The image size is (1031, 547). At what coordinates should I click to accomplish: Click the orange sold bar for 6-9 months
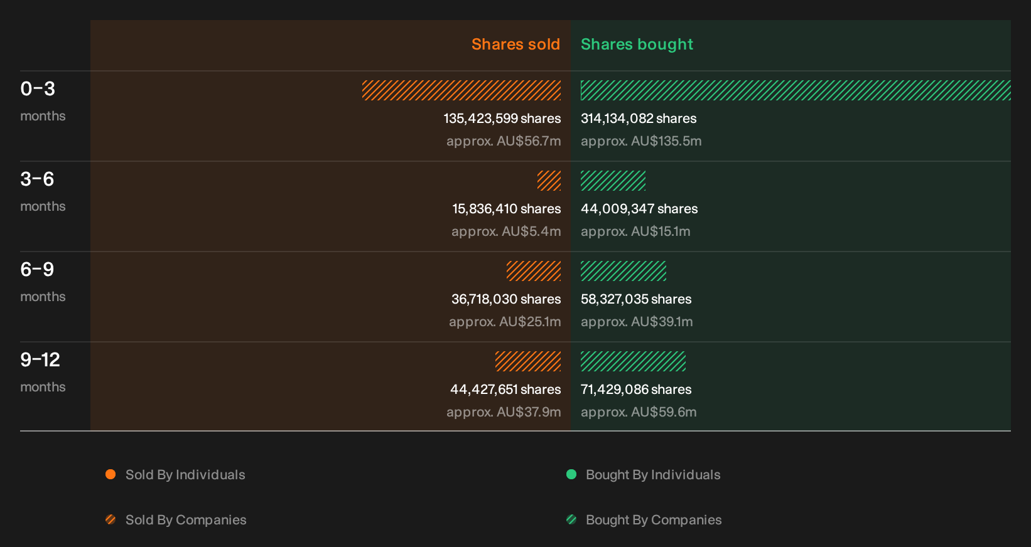pyautogui.click(x=534, y=271)
